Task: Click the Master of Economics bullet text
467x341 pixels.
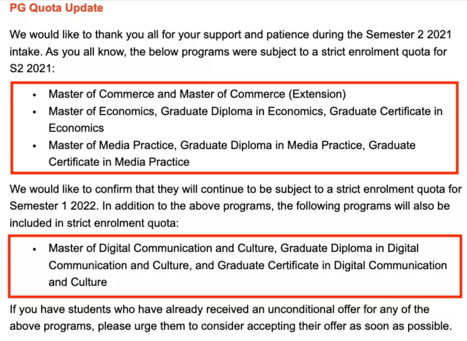Action: [x=246, y=119]
